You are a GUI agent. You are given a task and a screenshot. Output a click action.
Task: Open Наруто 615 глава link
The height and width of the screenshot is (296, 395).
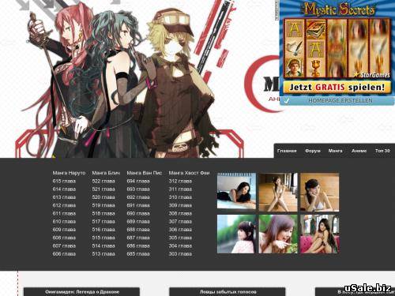[64, 181]
